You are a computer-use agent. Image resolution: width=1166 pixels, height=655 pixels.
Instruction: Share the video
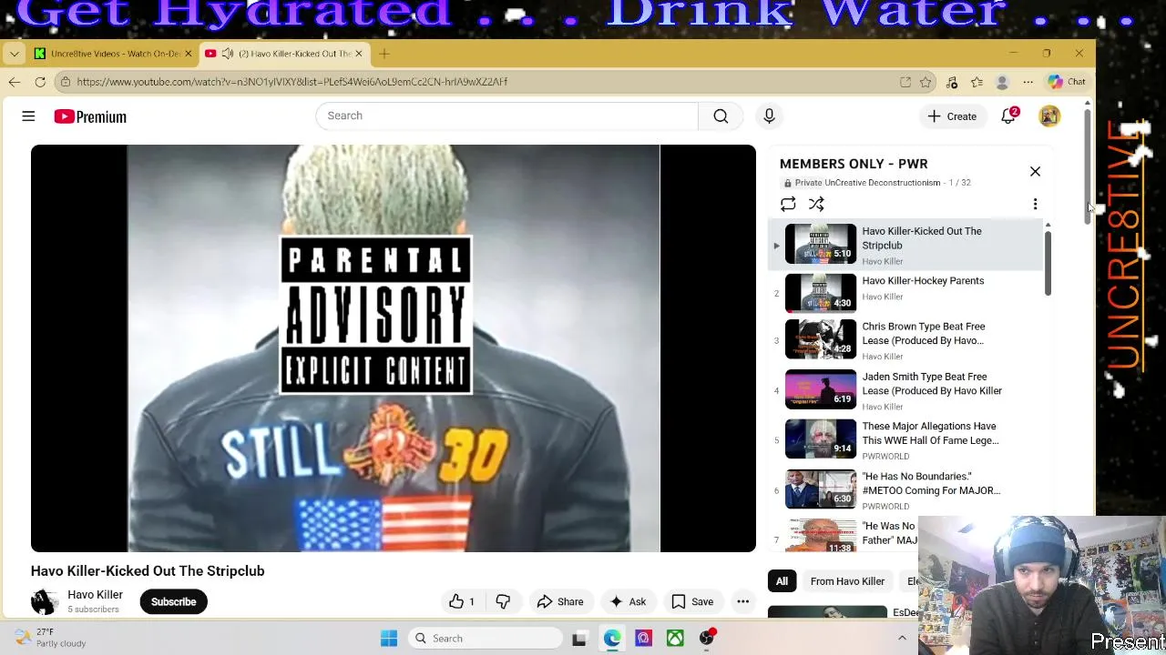coord(559,601)
